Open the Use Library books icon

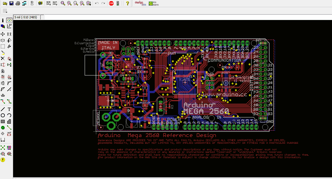tap(40, 3)
